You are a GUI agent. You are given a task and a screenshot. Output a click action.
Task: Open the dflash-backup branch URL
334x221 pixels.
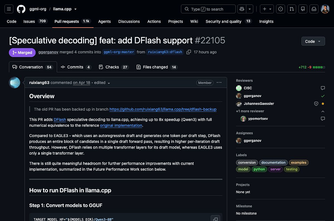(x=163, y=109)
